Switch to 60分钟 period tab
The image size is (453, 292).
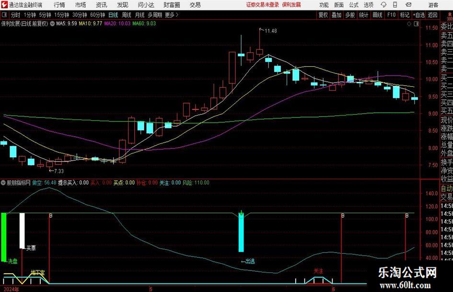[x=98, y=15]
